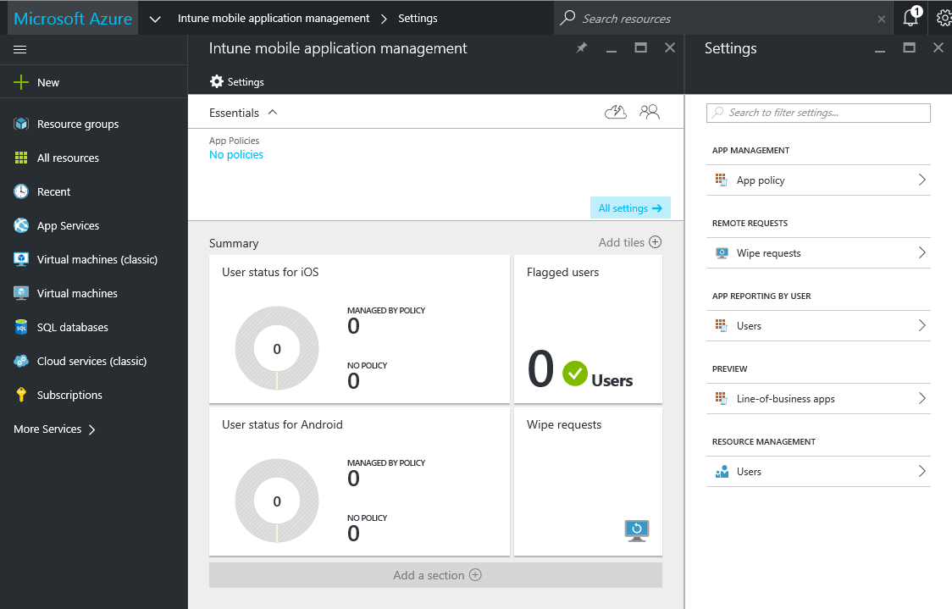
Task: Select Cloud services (classic) icon
Action: [19, 361]
